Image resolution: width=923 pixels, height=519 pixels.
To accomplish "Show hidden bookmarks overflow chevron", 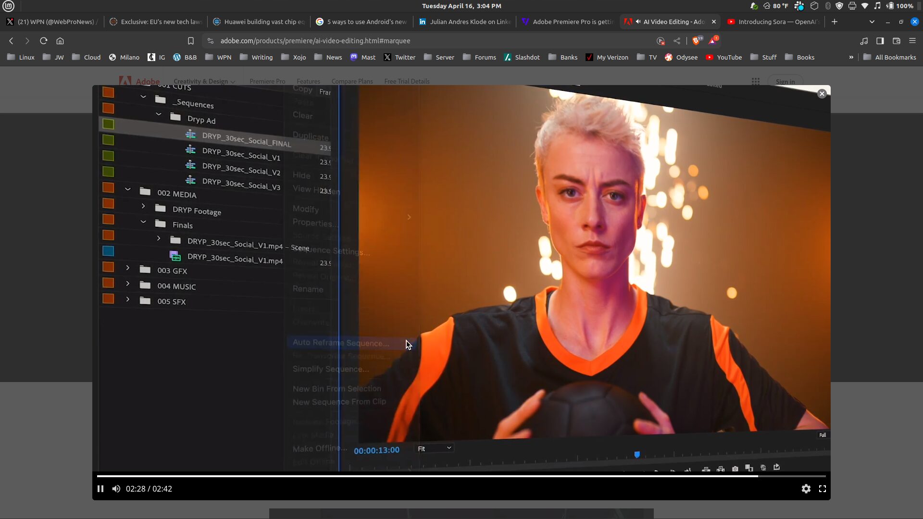I will point(851,57).
